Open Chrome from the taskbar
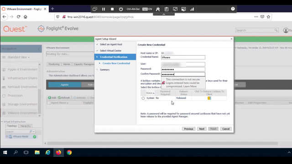 (x=69, y=153)
